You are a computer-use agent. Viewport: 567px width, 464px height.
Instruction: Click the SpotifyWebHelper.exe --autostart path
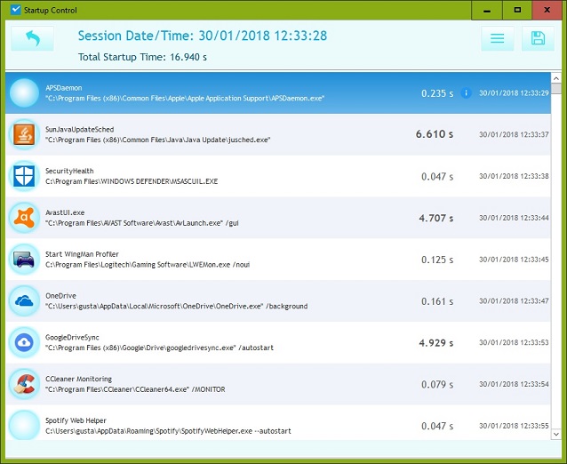(x=168, y=431)
